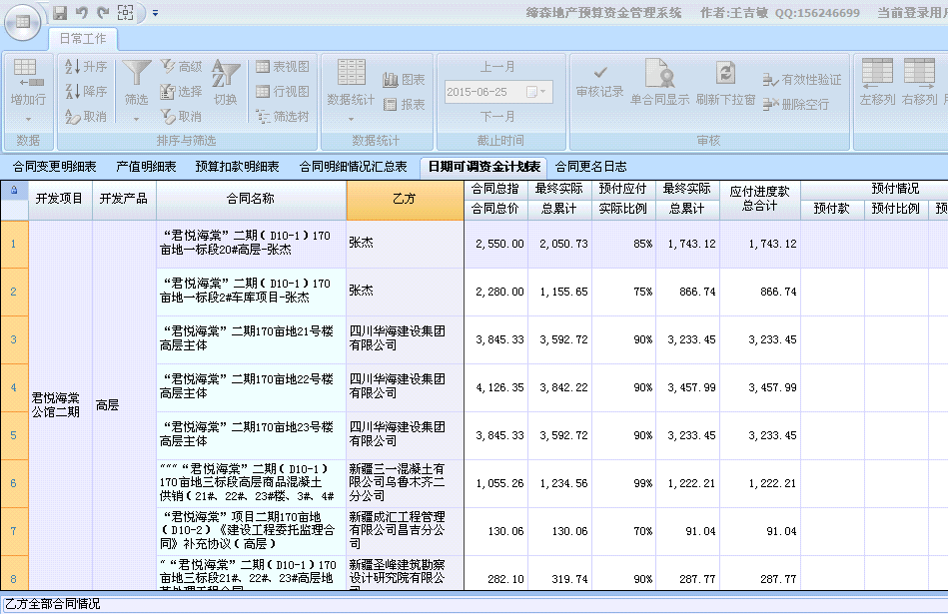Screen dimensions: 948x614
Task: Click the 筛选 funnel filter icon
Action: point(136,73)
